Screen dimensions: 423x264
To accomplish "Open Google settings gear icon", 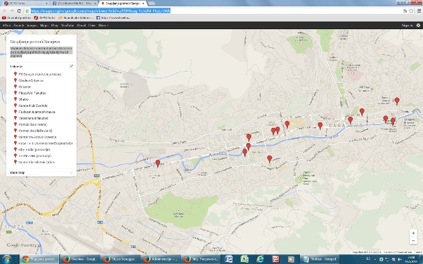I will tap(418, 25).
